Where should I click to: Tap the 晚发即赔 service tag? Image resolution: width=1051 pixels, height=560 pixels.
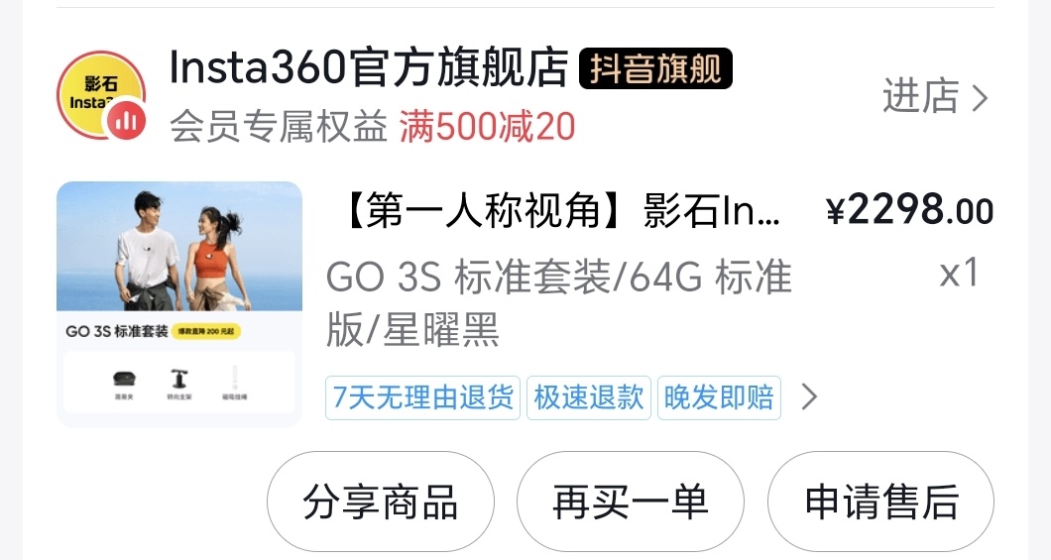coord(719,397)
